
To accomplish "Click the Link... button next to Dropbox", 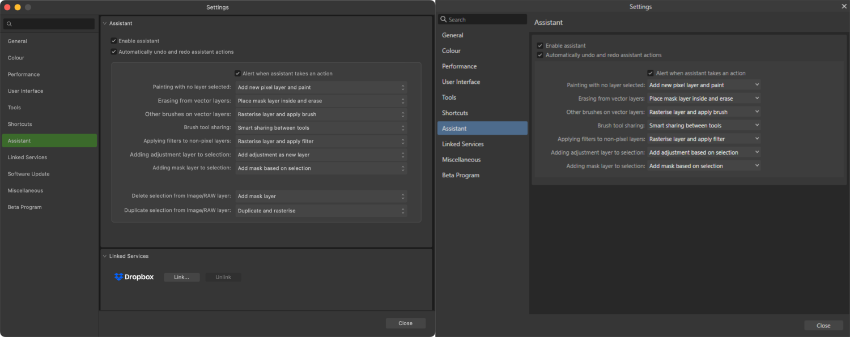I will coord(181,277).
